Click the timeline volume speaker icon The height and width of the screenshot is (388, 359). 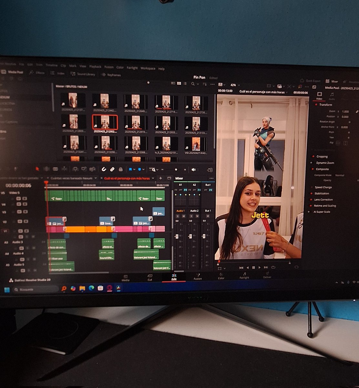point(193,170)
